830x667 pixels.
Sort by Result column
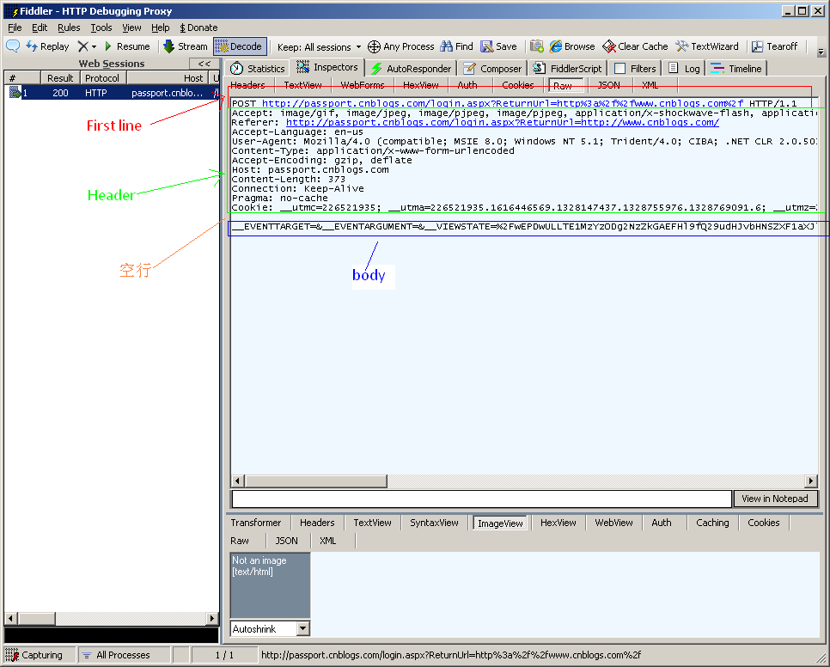tap(60, 78)
